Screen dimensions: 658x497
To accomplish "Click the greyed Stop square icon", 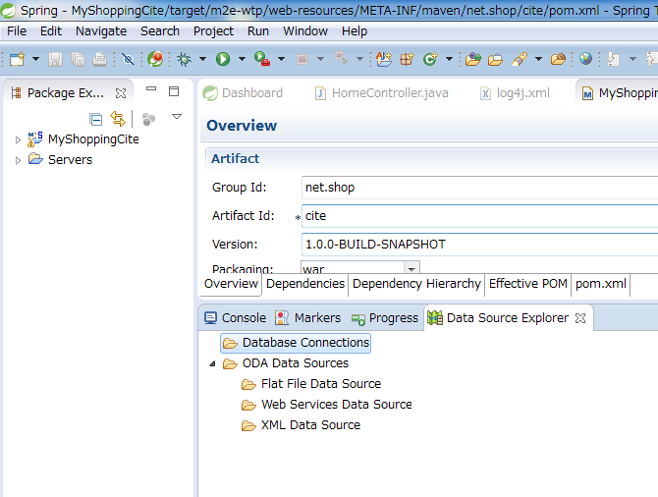I will (x=302, y=59).
